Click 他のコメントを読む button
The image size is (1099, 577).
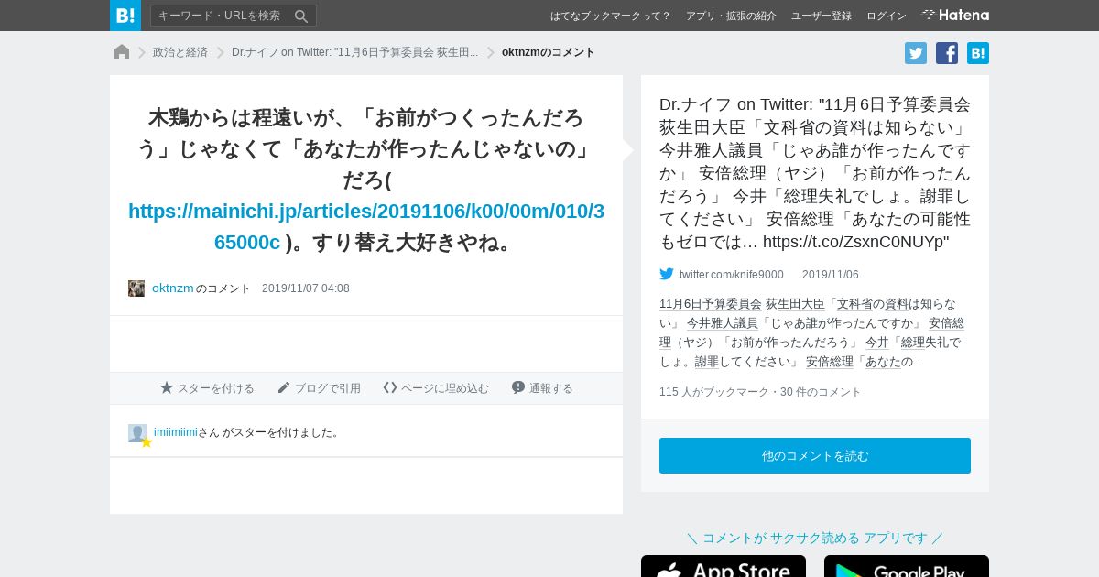(x=815, y=455)
